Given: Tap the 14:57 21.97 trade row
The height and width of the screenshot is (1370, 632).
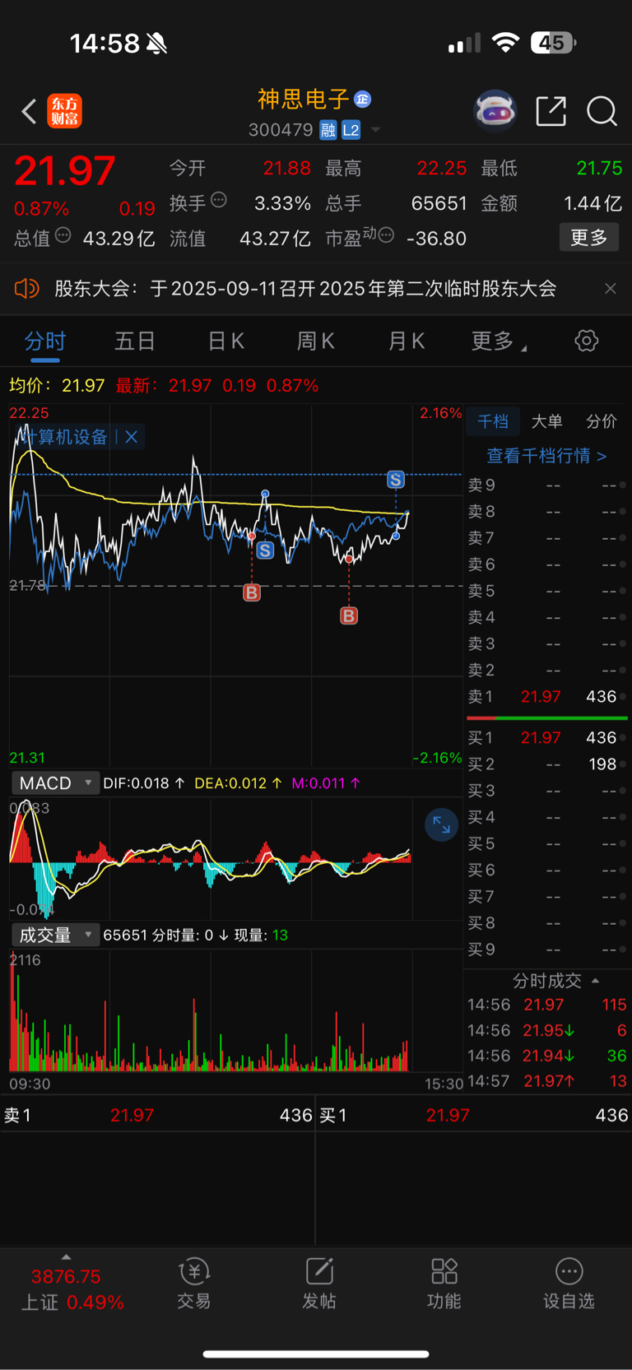Looking at the screenshot, I should [546, 1080].
